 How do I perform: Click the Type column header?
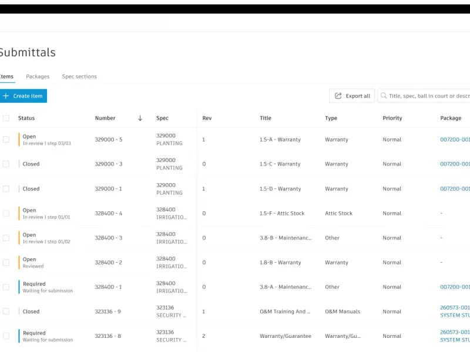click(x=331, y=119)
